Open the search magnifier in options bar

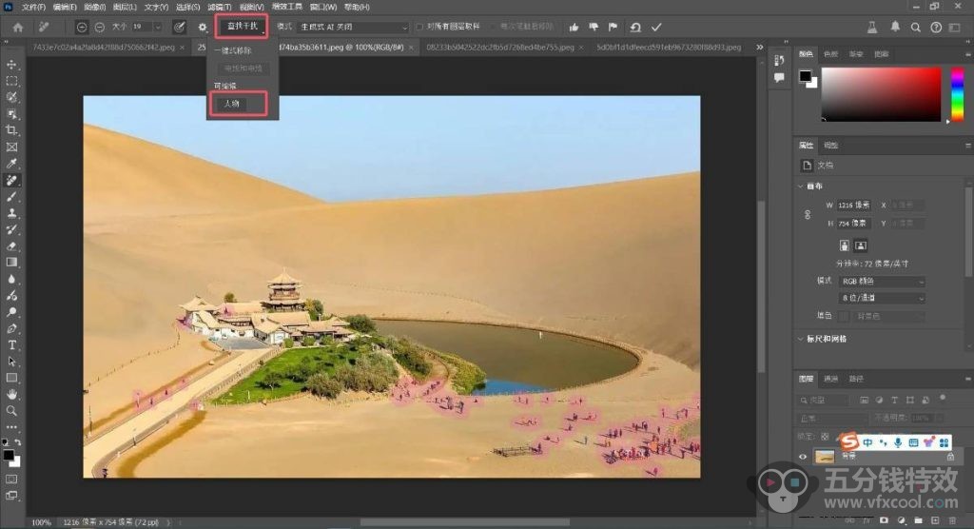click(916, 28)
